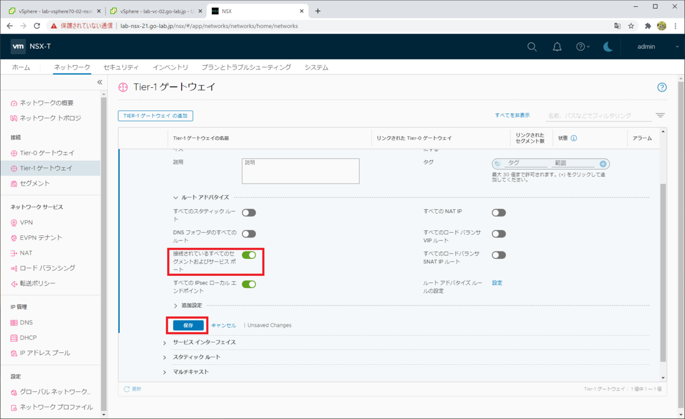Open the help menu in header
This screenshot has height=419, width=685.
(x=582, y=47)
